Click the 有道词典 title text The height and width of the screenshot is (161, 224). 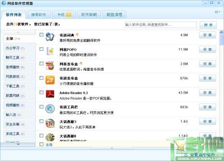coord(67,35)
